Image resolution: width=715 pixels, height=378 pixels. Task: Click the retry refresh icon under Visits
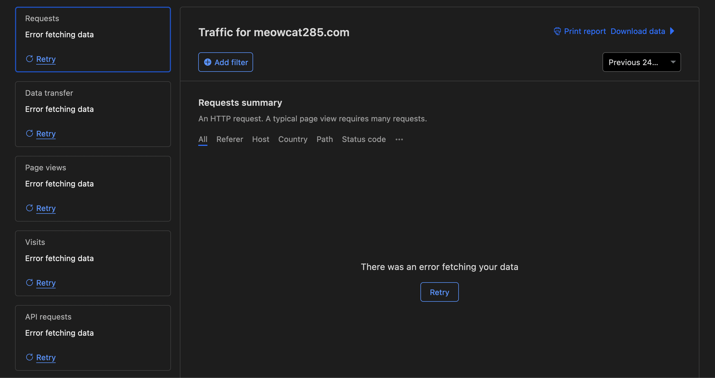click(x=30, y=283)
